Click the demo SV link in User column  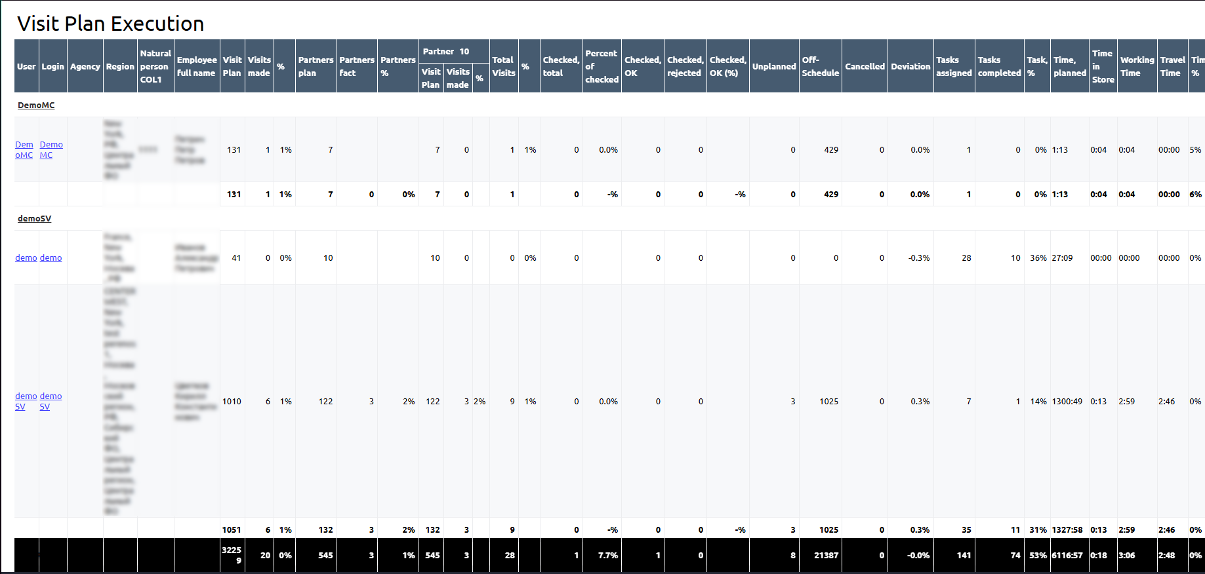point(26,401)
